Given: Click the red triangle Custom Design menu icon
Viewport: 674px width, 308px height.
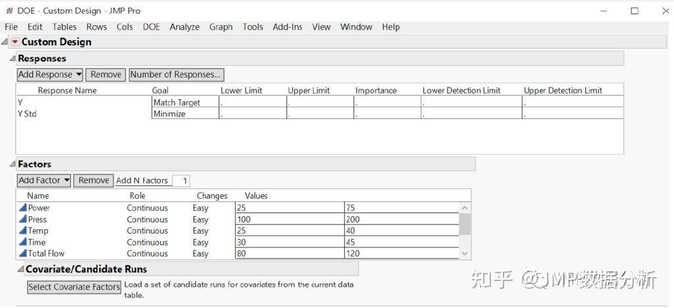Looking at the screenshot, I should tap(15, 42).
